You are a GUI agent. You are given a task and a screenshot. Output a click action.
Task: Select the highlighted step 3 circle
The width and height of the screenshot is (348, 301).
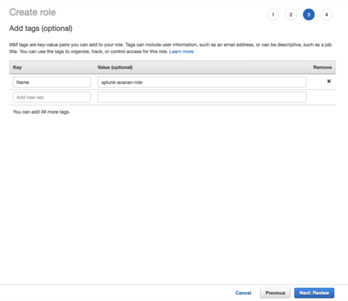click(309, 15)
